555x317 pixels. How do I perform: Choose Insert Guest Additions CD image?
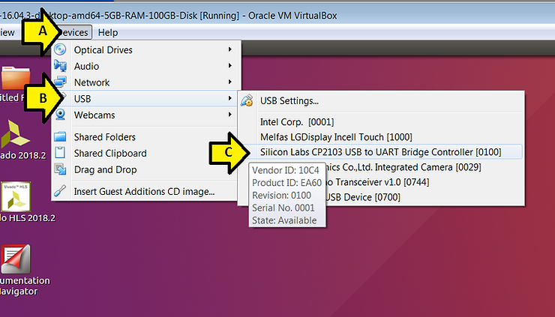(144, 191)
